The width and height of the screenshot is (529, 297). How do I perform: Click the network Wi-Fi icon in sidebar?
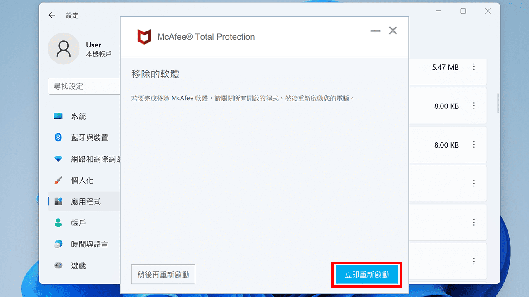[x=58, y=159]
